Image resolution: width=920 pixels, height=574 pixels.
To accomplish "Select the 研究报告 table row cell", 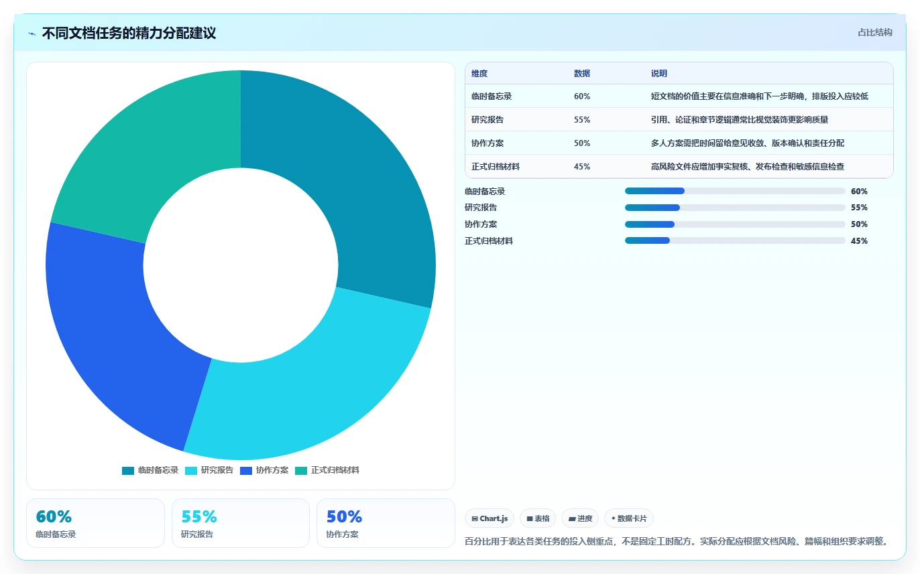I will [x=487, y=120].
